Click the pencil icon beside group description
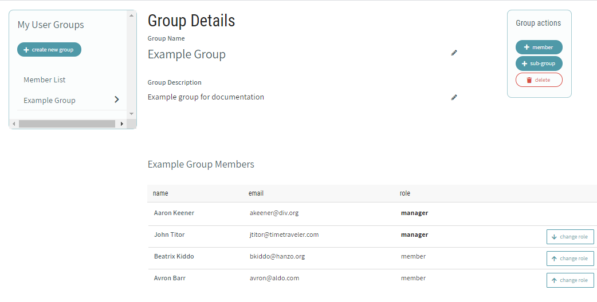This screenshot has width=597, height=302. pyautogui.click(x=454, y=97)
